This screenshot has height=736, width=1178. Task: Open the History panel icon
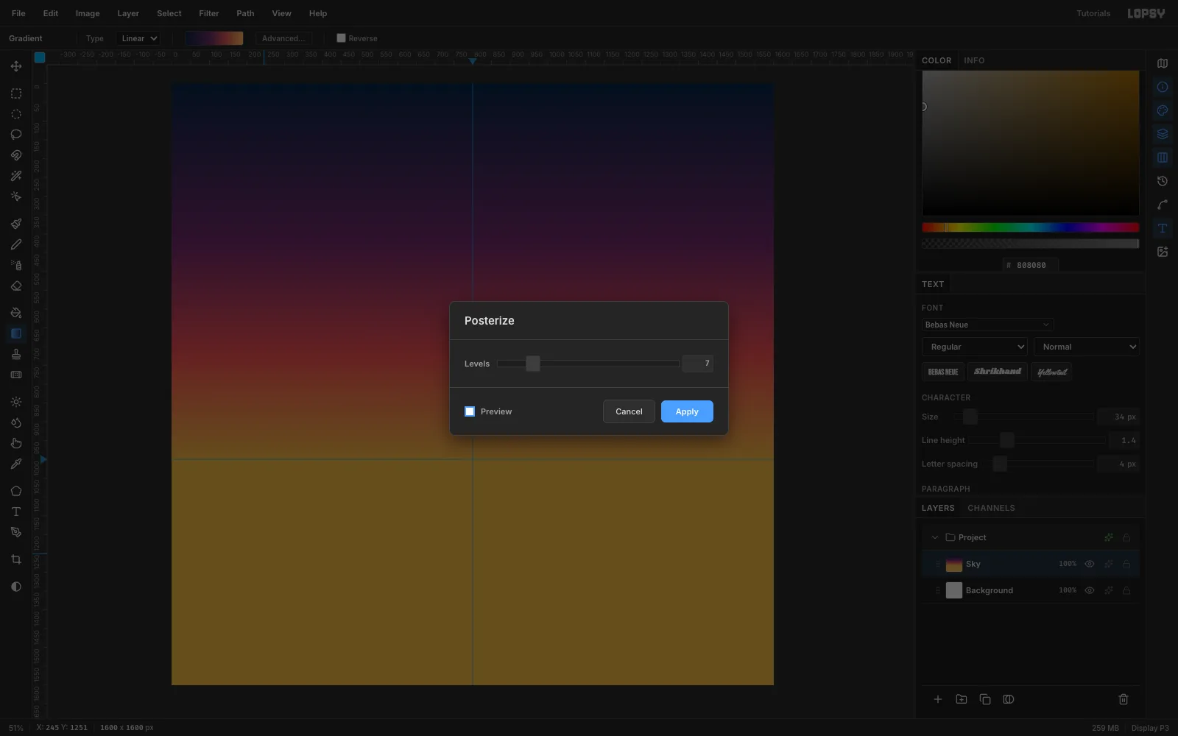coord(1163,181)
